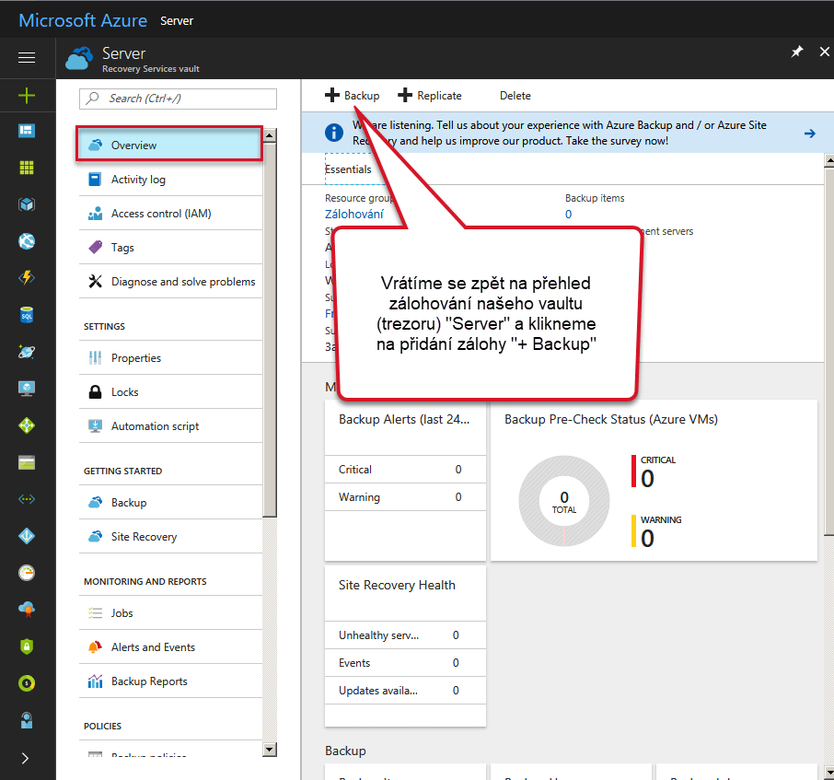
Task: Open Monitor gauge icon in sidebar
Action: coord(27,573)
